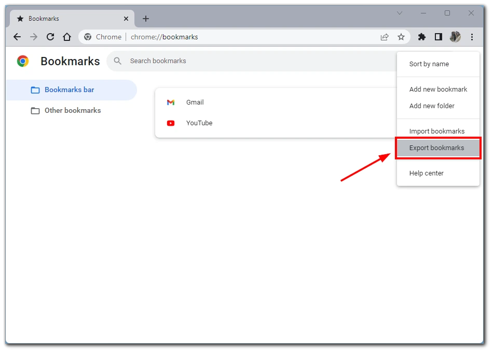Minimize the Chrome window
Image resolution: width=493 pixels, height=353 pixels.
pos(423,13)
